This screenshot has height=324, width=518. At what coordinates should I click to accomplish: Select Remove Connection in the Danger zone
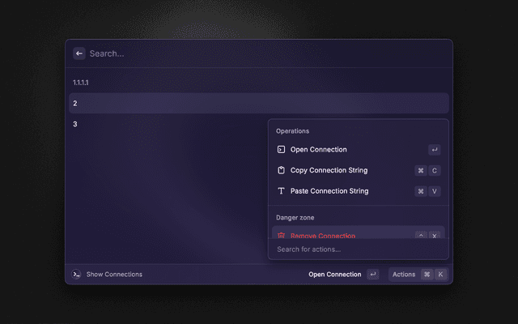324,234
